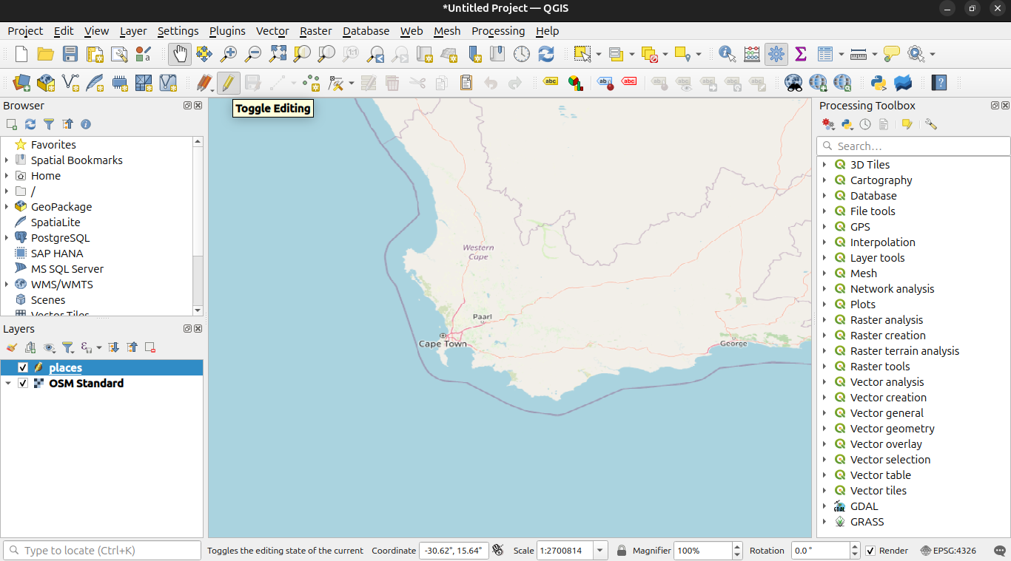Click the Toggle Editing pencil icon
The image size is (1011, 561).
point(228,82)
